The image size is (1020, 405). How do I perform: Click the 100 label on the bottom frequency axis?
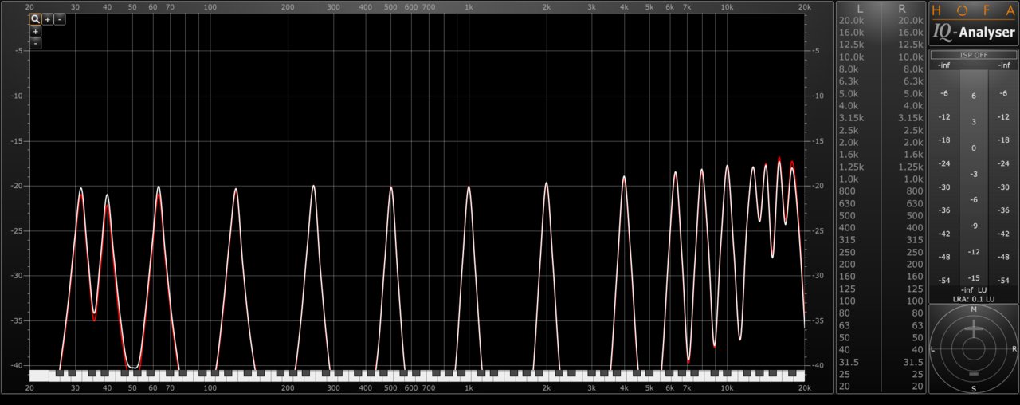210,387
